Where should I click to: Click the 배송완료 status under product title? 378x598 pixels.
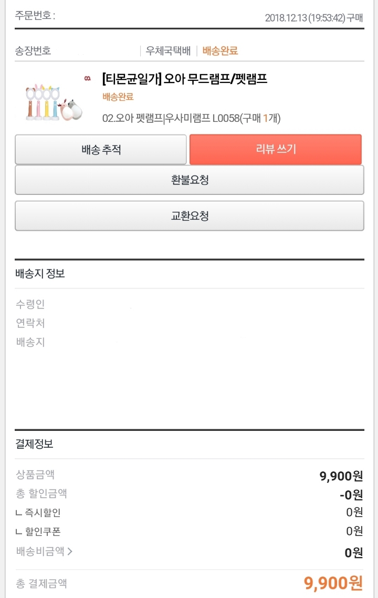pyautogui.click(x=118, y=97)
